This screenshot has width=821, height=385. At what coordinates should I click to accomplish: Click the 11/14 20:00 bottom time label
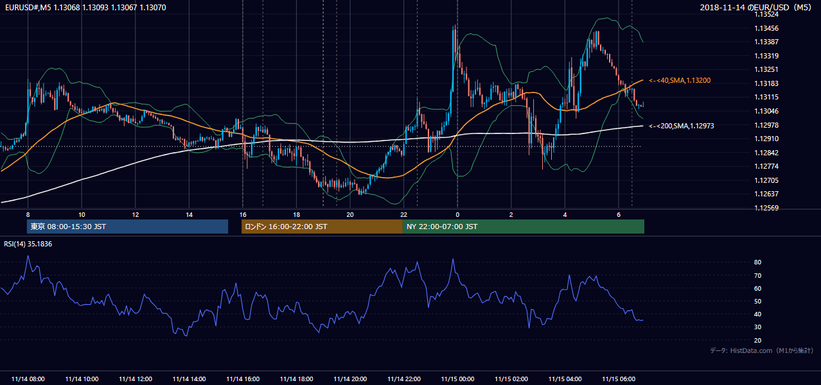click(350, 379)
